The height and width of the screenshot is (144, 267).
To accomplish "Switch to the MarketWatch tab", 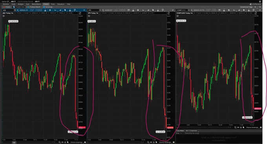I will [37, 4].
